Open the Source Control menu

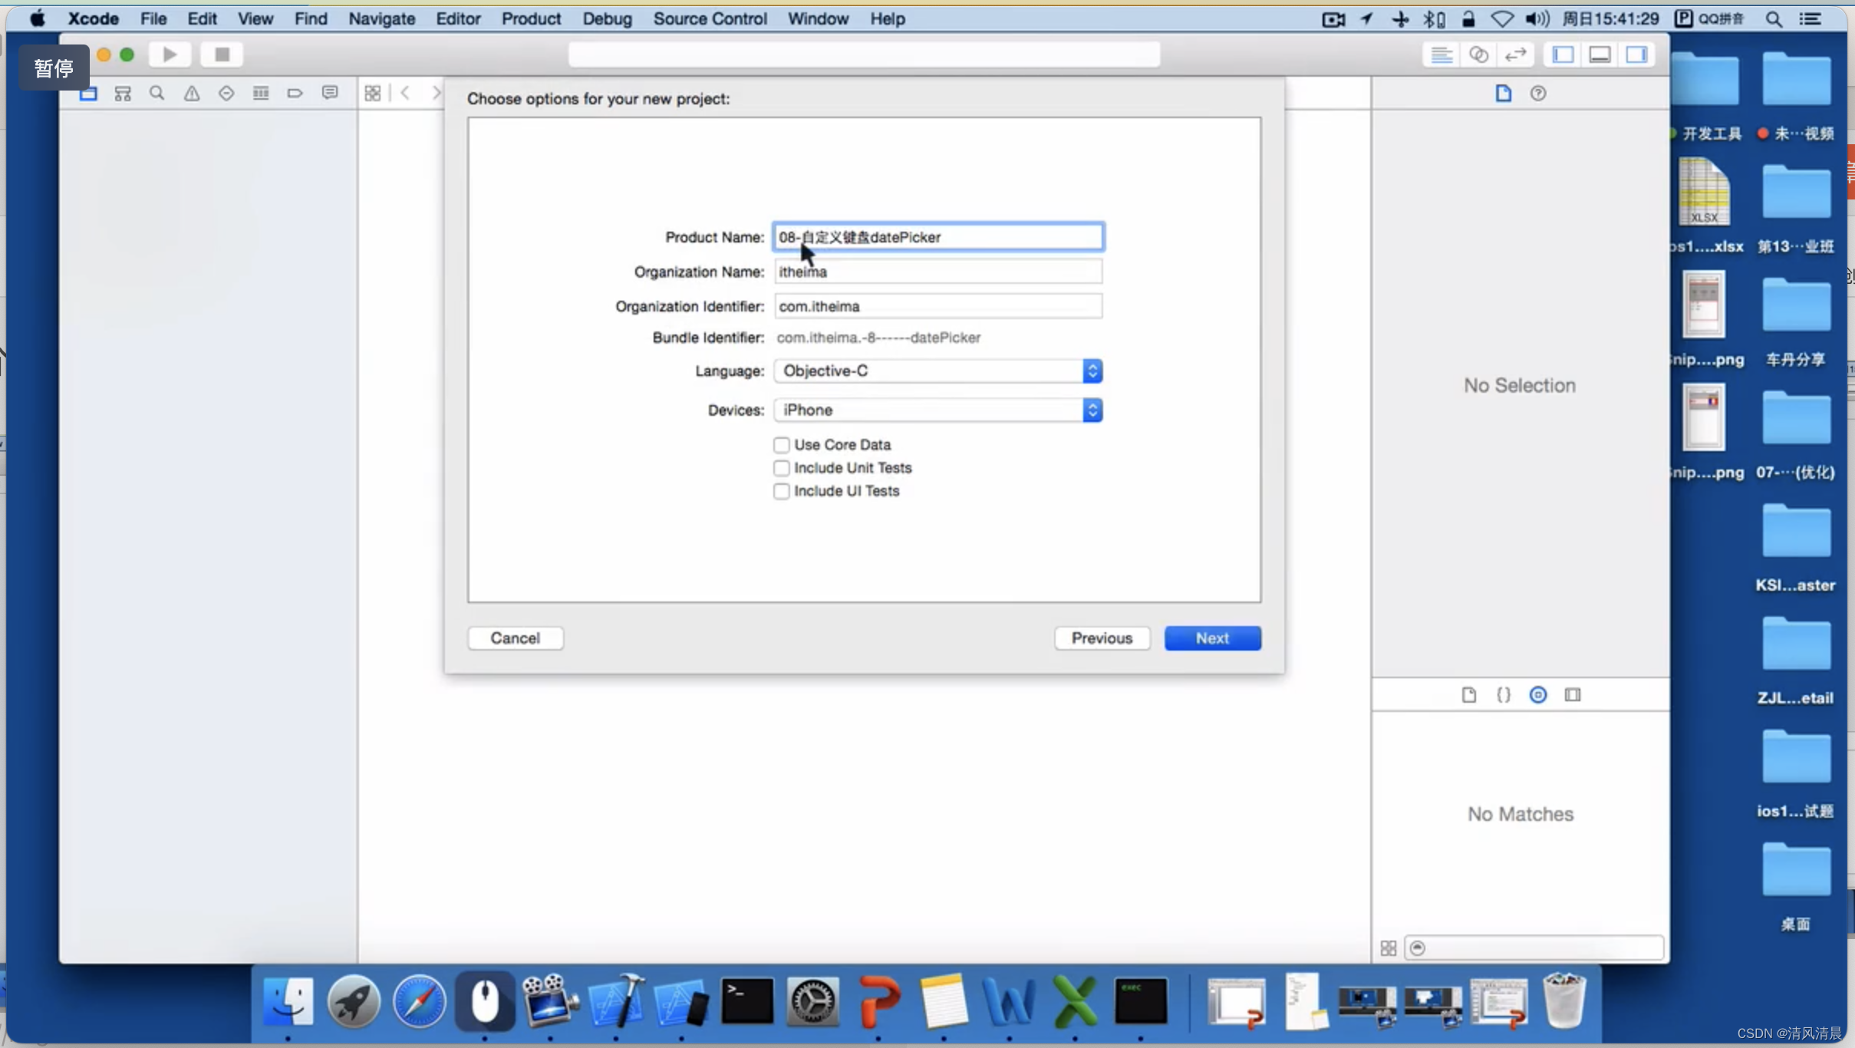click(710, 18)
